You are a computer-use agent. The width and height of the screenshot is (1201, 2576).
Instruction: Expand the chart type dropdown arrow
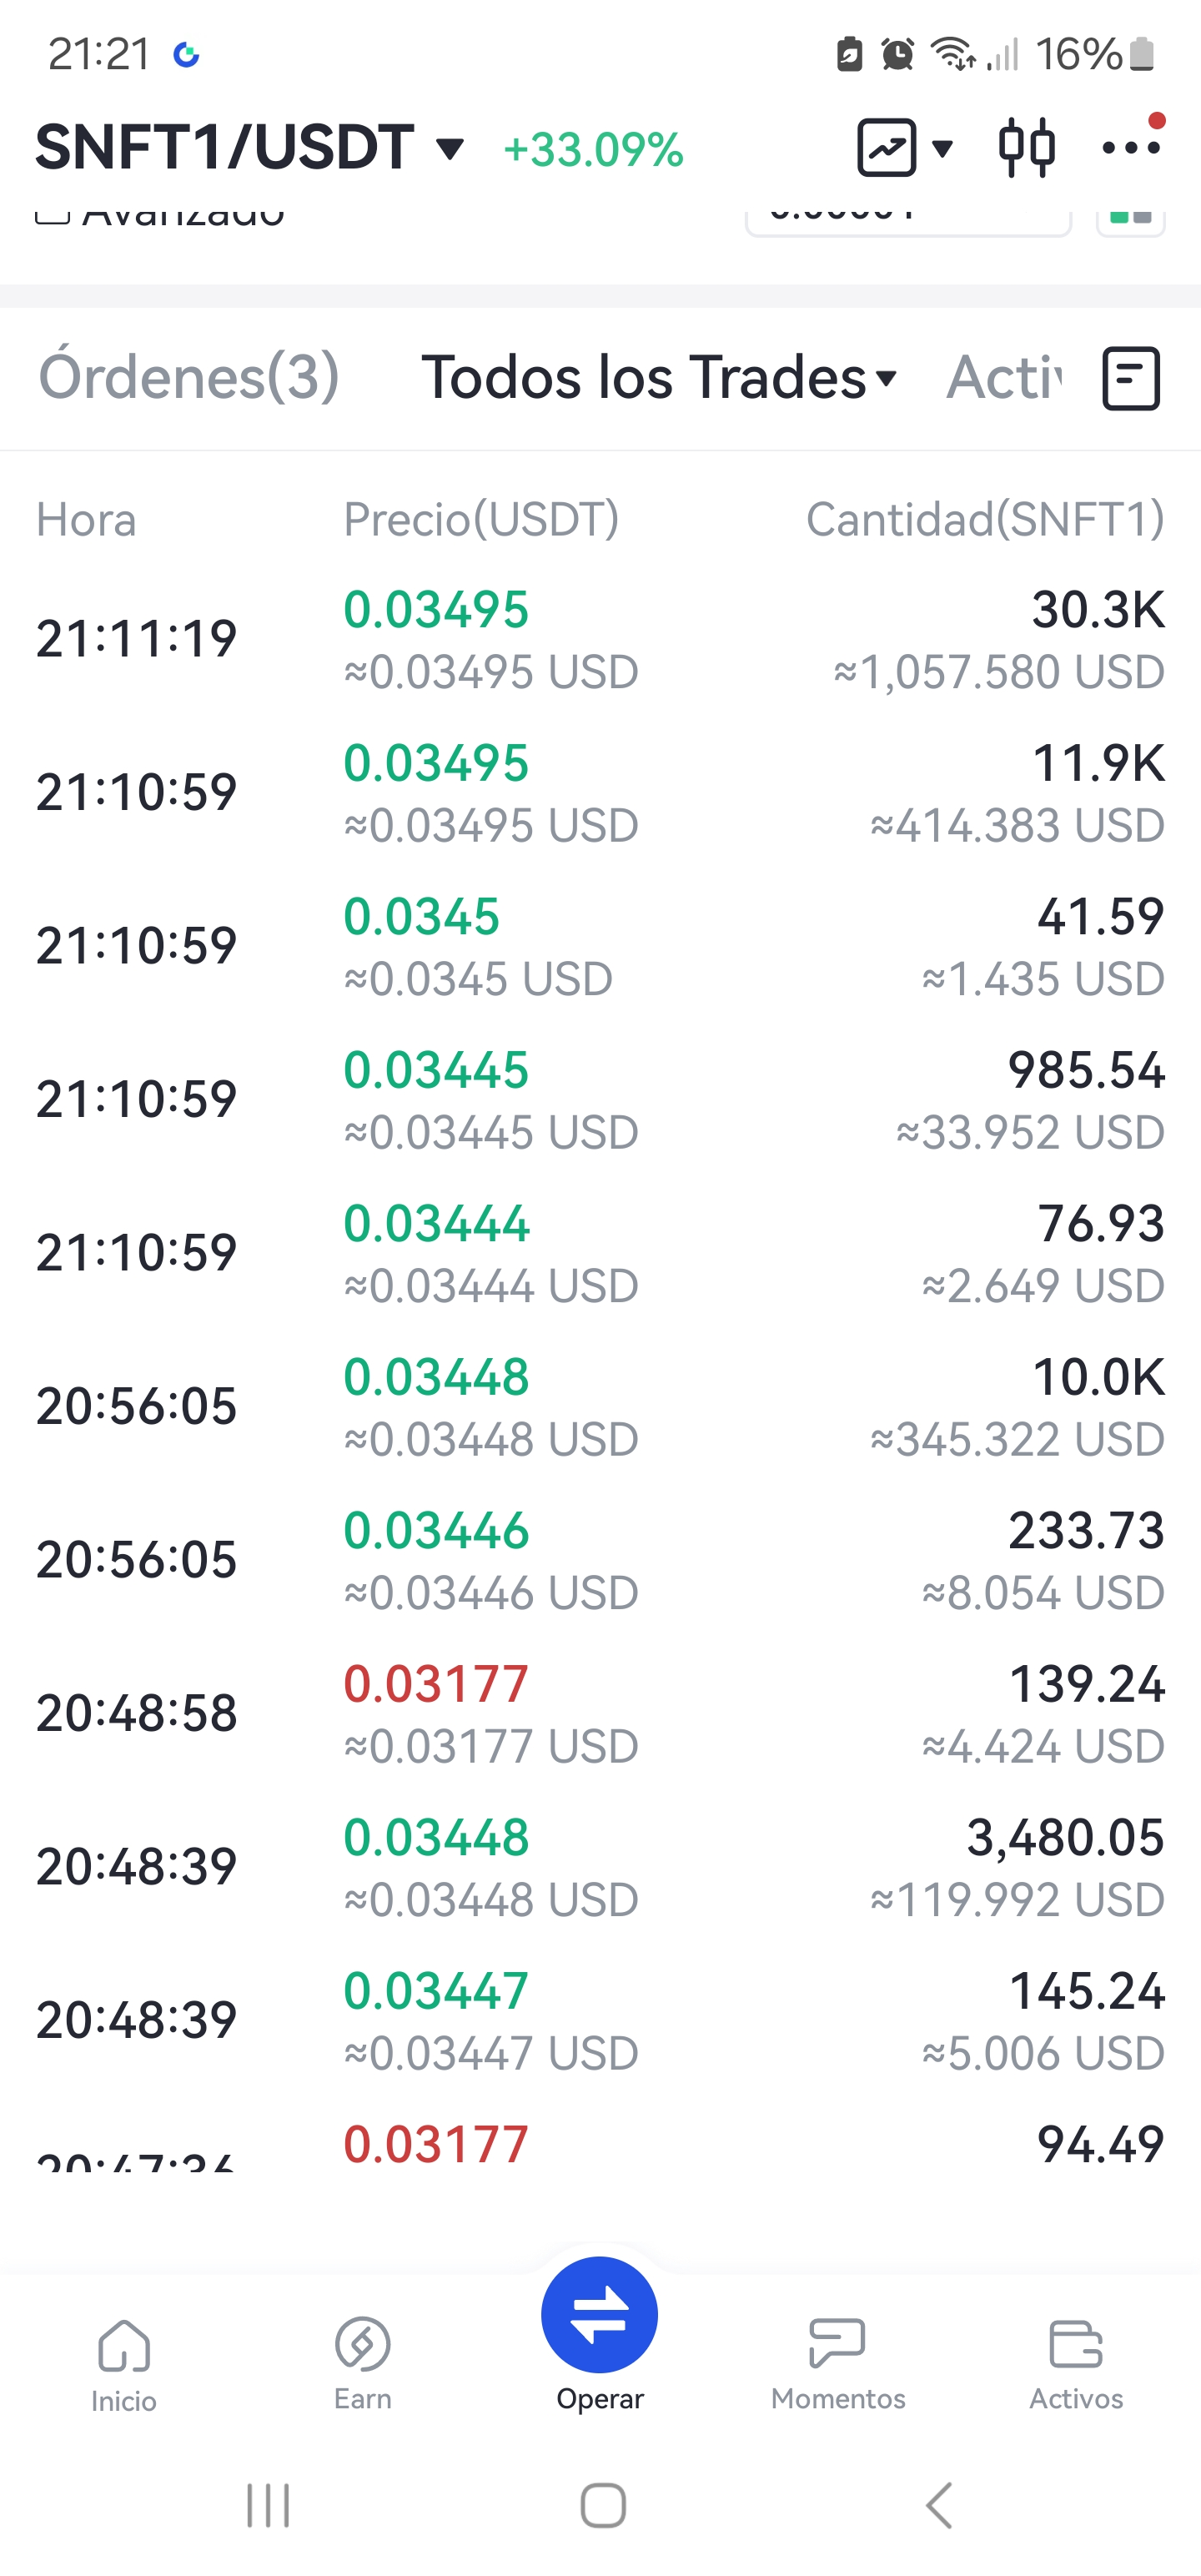942,149
